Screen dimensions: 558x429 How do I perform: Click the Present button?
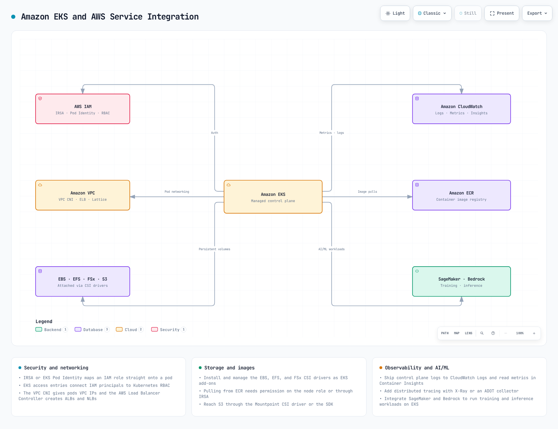(502, 13)
